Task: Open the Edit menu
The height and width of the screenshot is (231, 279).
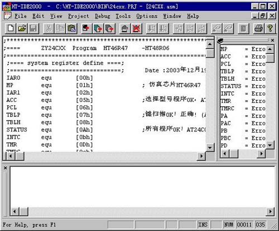Action: (x=39, y=16)
